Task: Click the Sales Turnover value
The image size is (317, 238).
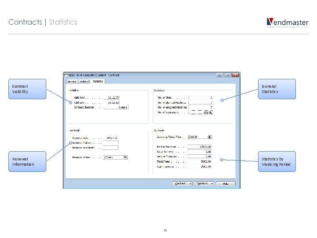Action: tap(199, 152)
